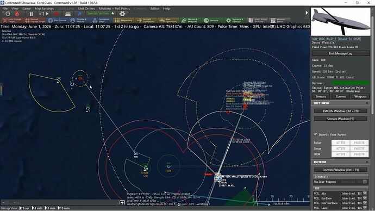Open the Unit Message Log
The image size is (375, 211).
pyautogui.click(x=341, y=53)
